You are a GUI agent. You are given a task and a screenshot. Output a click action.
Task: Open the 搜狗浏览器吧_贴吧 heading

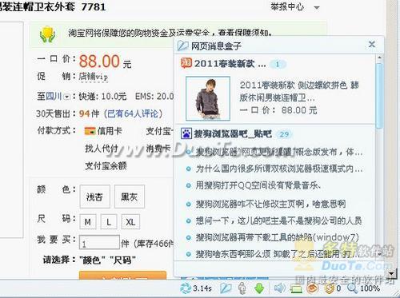pyautogui.click(x=233, y=134)
